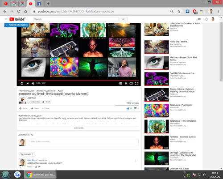Expand description with SHOW MORE
This screenshot has width=223, height=179.
point(78,128)
